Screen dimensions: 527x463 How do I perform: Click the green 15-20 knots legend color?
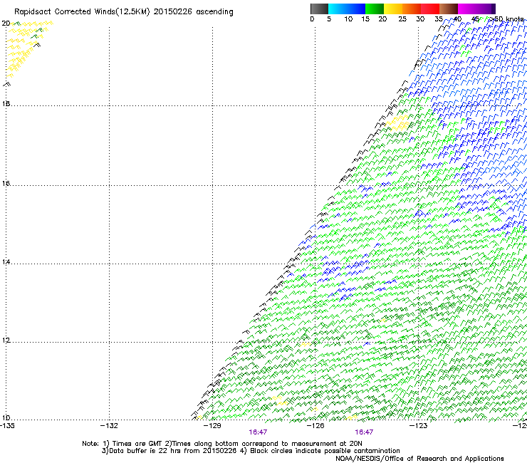tap(375, 9)
